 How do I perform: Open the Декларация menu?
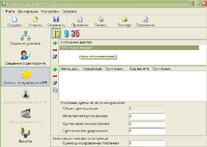coord(28,11)
